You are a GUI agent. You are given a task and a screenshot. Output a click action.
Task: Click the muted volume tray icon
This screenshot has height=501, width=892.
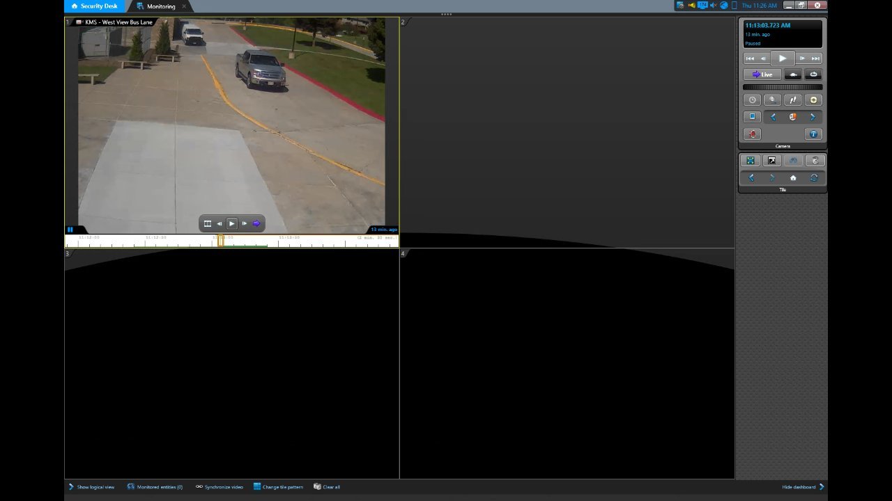(713, 6)
